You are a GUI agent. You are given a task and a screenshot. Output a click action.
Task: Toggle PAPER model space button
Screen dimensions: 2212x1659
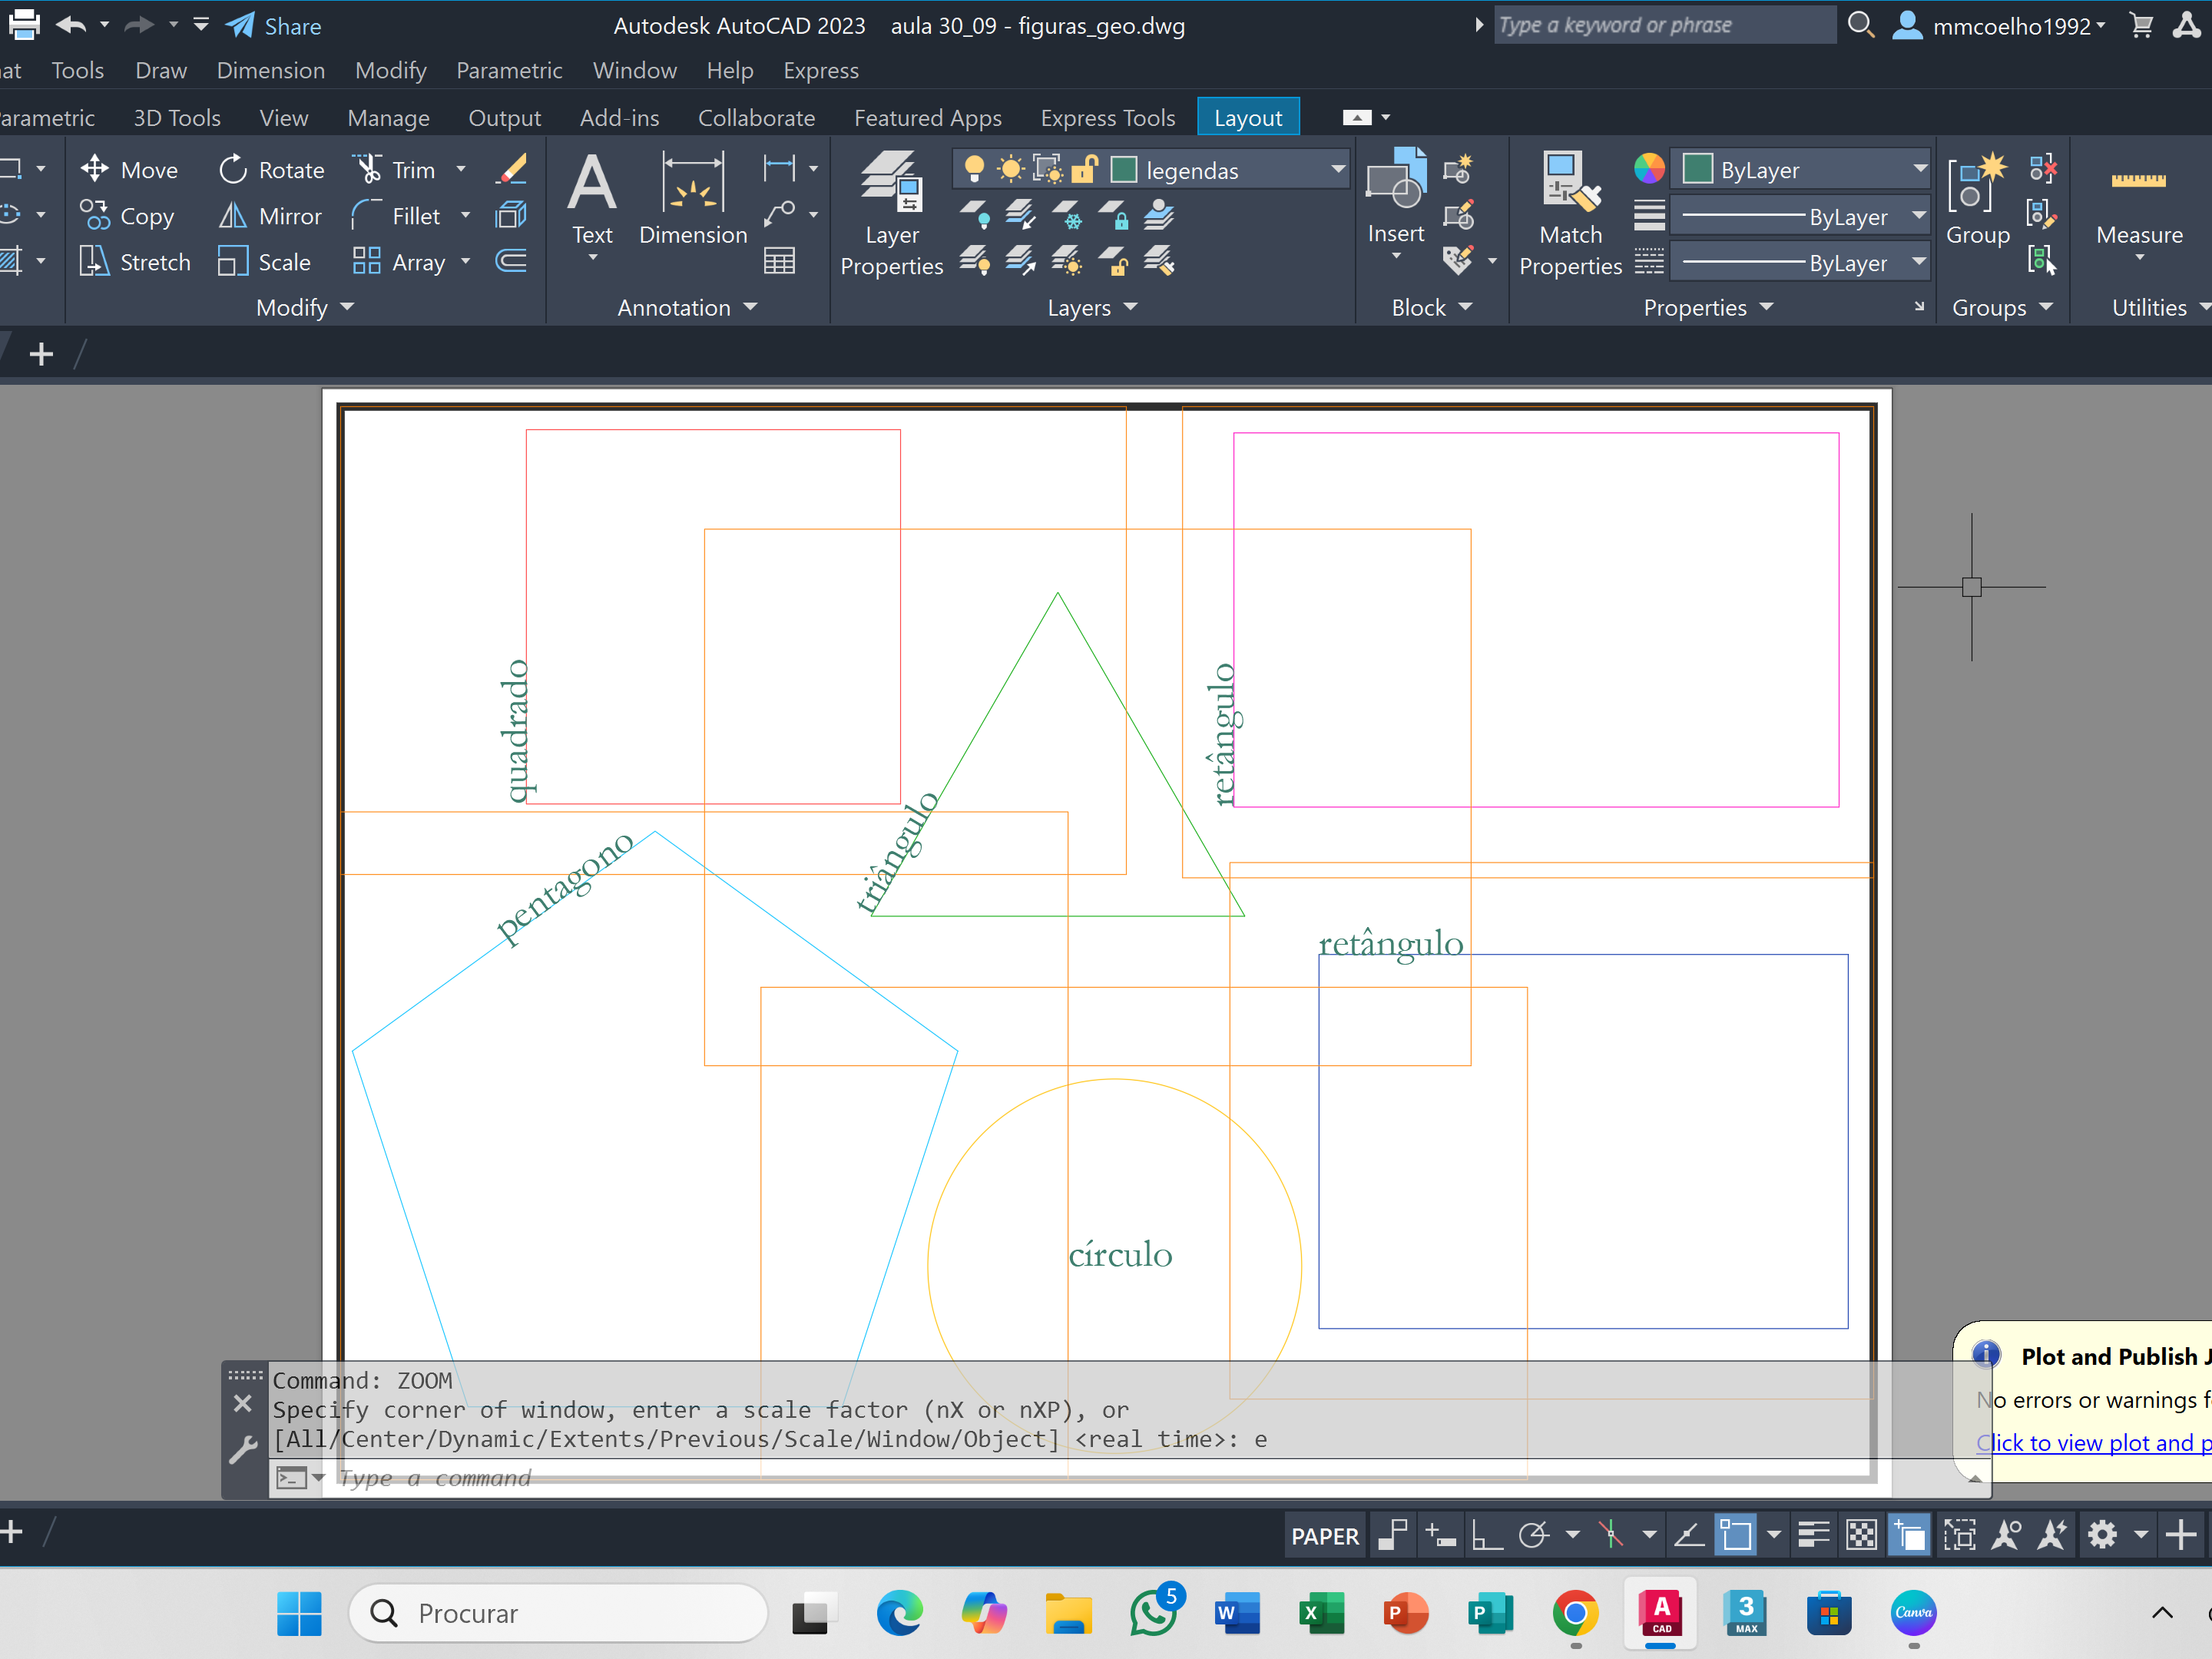[x=1324, y=1536]
